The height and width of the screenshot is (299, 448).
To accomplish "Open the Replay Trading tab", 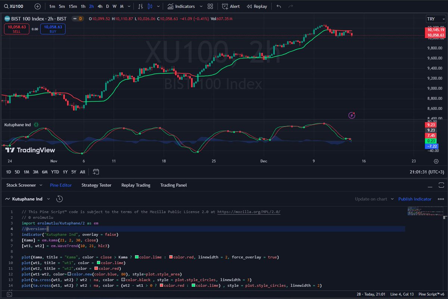I will (x=136, y=185).
